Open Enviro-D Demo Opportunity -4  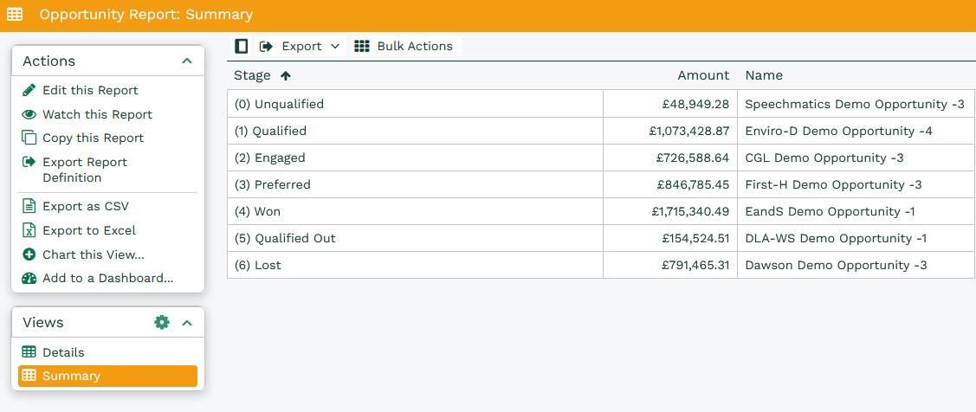tap(838, 131)
